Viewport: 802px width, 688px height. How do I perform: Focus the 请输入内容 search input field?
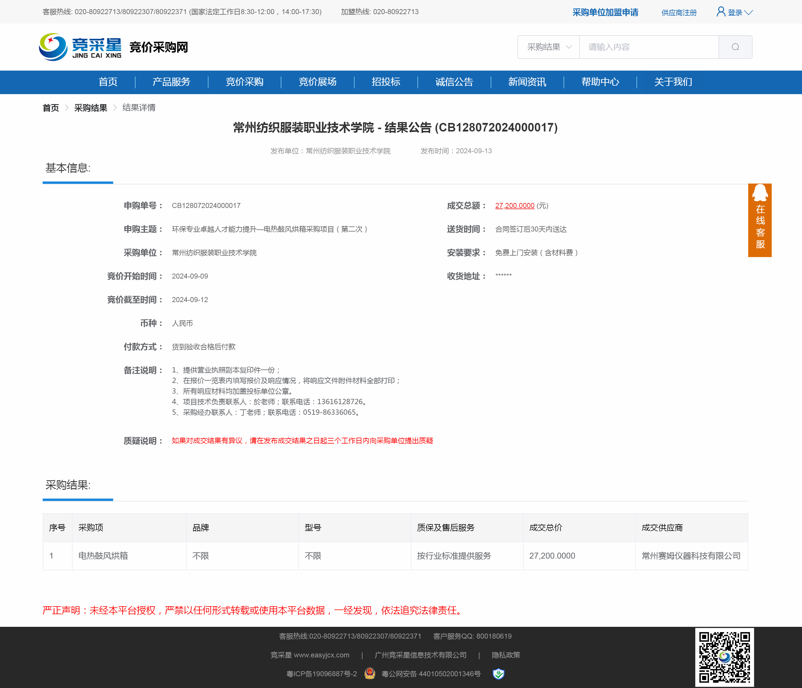(x=648, y=47)
